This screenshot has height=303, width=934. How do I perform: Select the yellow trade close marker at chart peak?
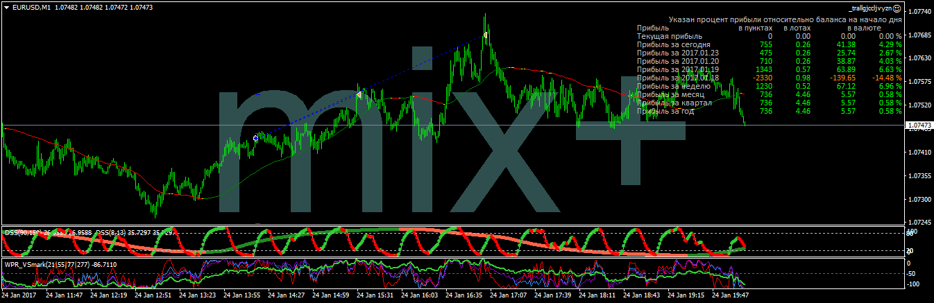(486, 35)
